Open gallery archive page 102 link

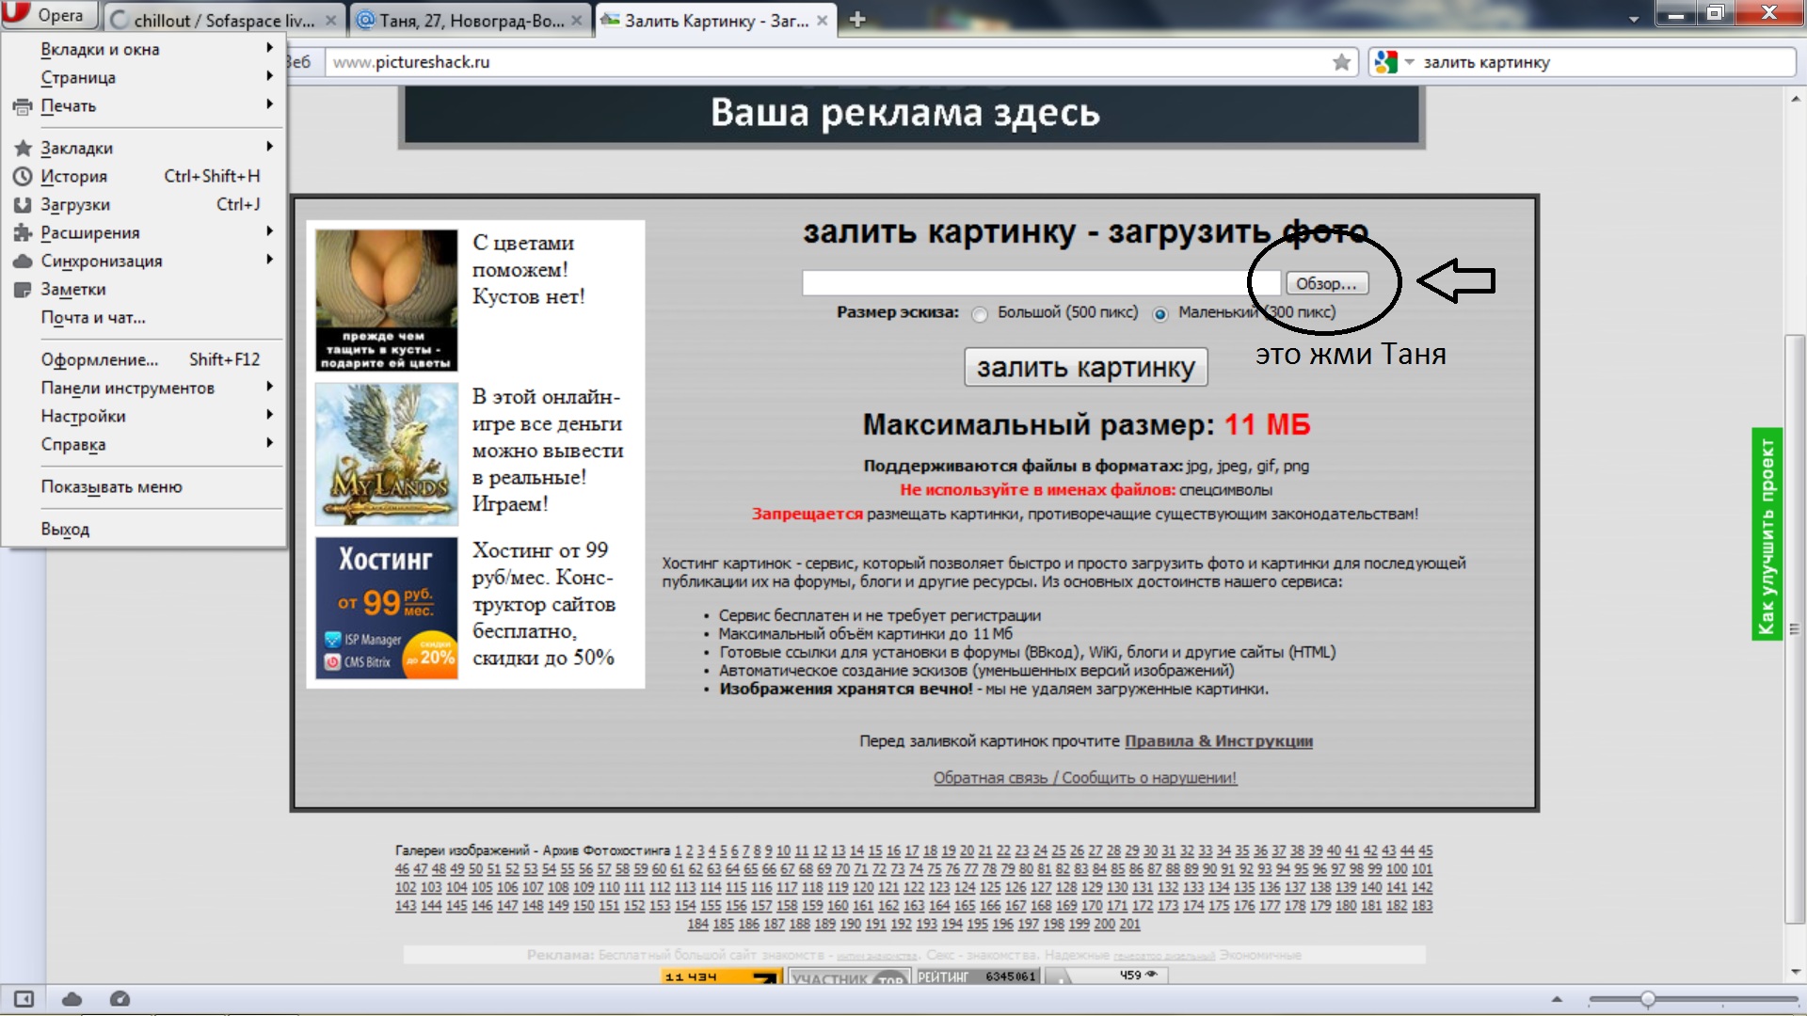[x=405, y=888]
